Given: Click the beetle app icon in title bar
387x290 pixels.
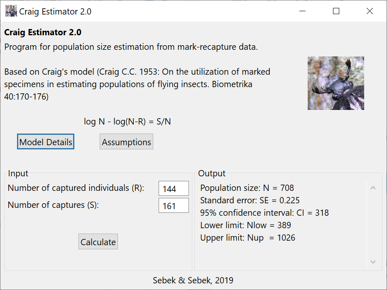Looking at the screenshot, I should [11, 11].
